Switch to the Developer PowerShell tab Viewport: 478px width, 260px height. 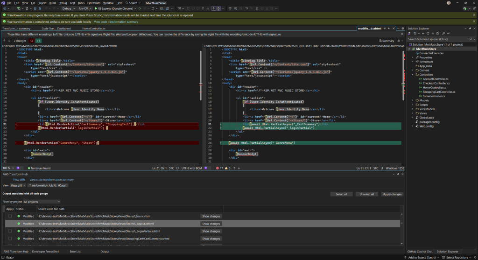(x=45, y=252)
